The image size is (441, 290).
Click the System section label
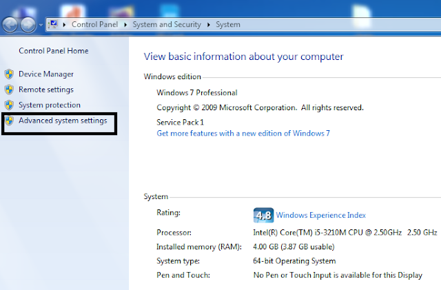[x=156, y=196]
